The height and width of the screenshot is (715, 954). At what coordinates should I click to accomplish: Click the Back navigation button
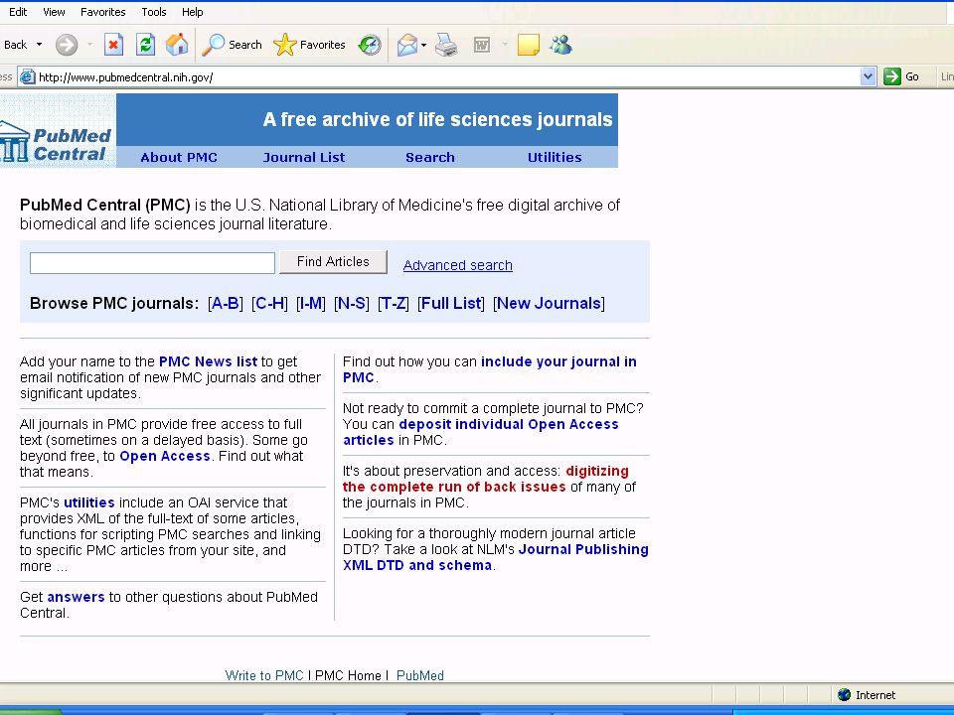(x=14, y=45)
